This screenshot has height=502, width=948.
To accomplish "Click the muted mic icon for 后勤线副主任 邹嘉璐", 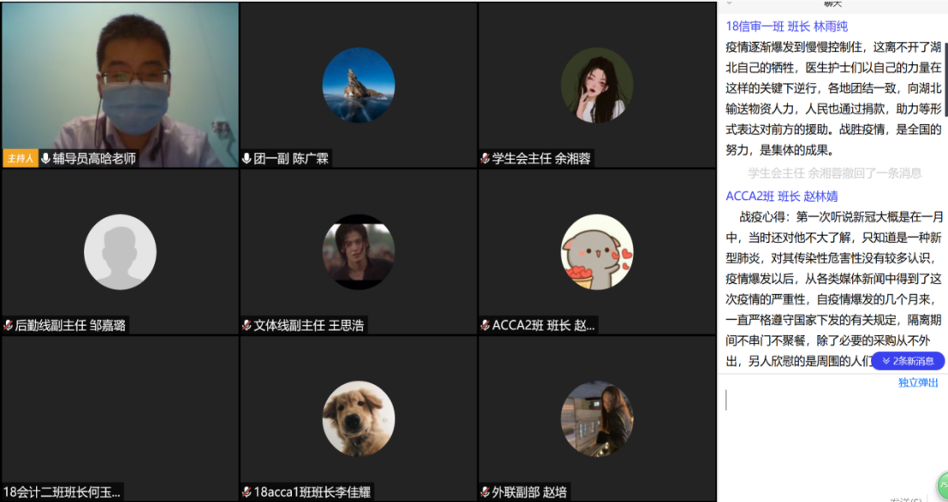I will [8, 326].
